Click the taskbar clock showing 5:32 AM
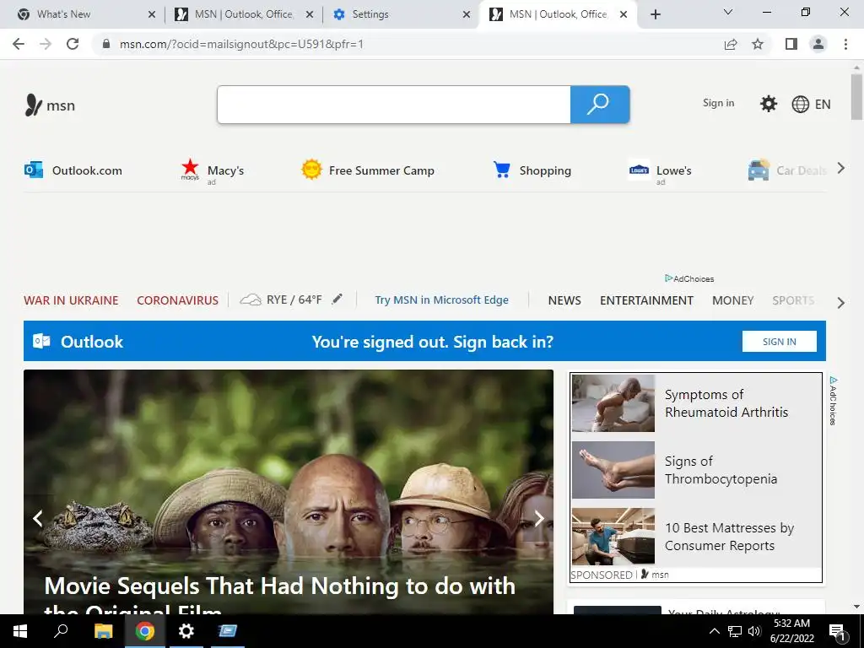Screen dimensions: 864x648 pyautogui.click(x=791, y=631)
